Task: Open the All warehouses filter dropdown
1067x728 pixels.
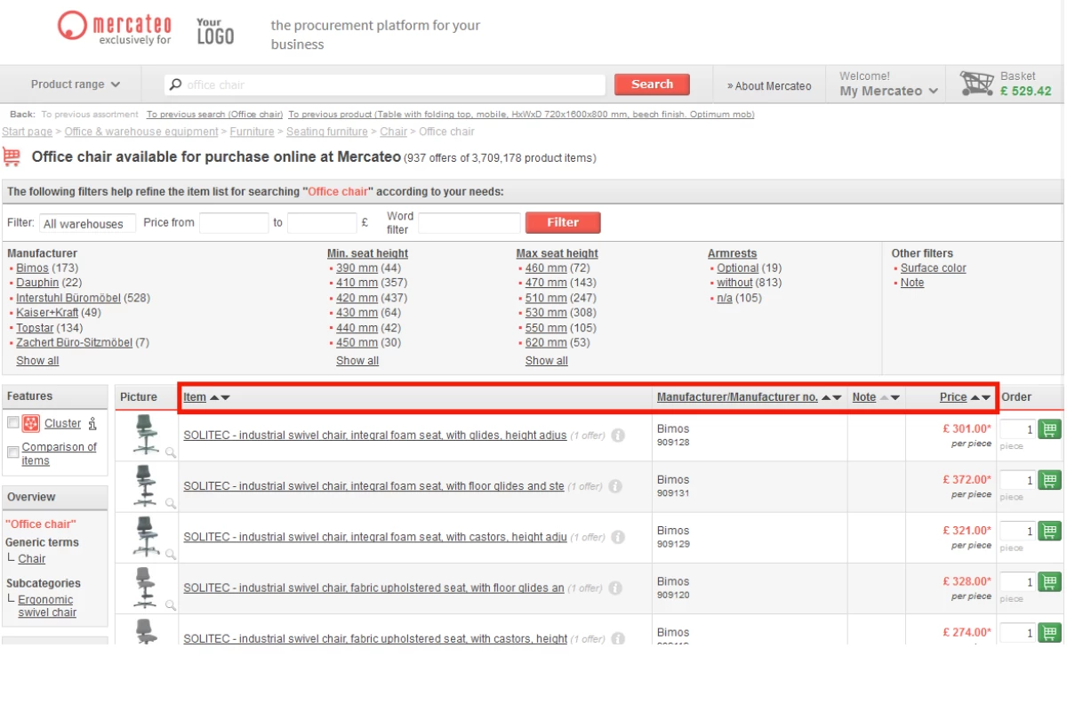Action: click(x=87, y=223)
